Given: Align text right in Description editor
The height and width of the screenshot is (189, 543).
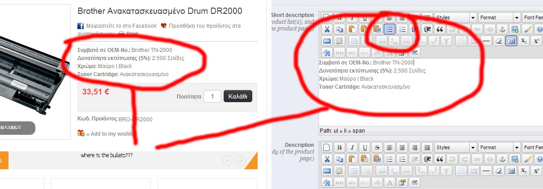Looking at the screenshot, I should click(x=415, y=147).
